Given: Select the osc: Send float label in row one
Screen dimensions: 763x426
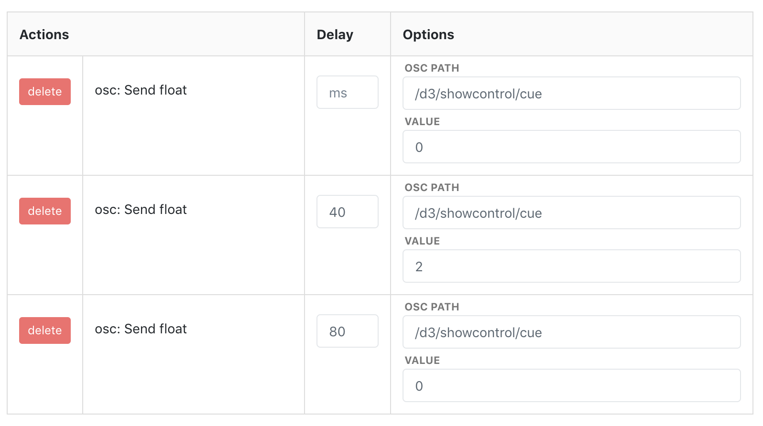Looking at the screenshot, I should 141,90.
